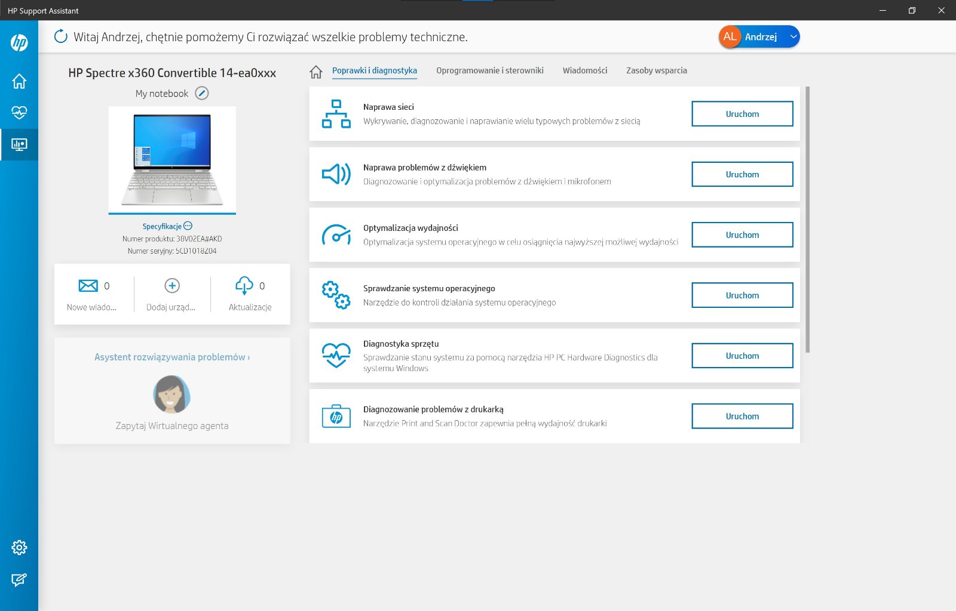Open the Wiadomości tab
The image size is (956, 611).
(585, 70)
